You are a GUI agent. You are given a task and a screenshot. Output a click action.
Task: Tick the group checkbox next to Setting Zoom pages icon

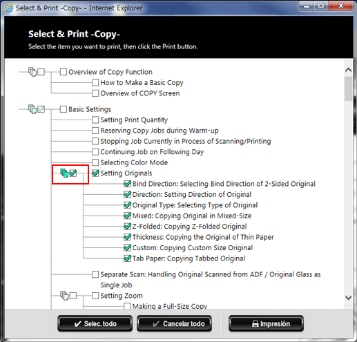73,296
